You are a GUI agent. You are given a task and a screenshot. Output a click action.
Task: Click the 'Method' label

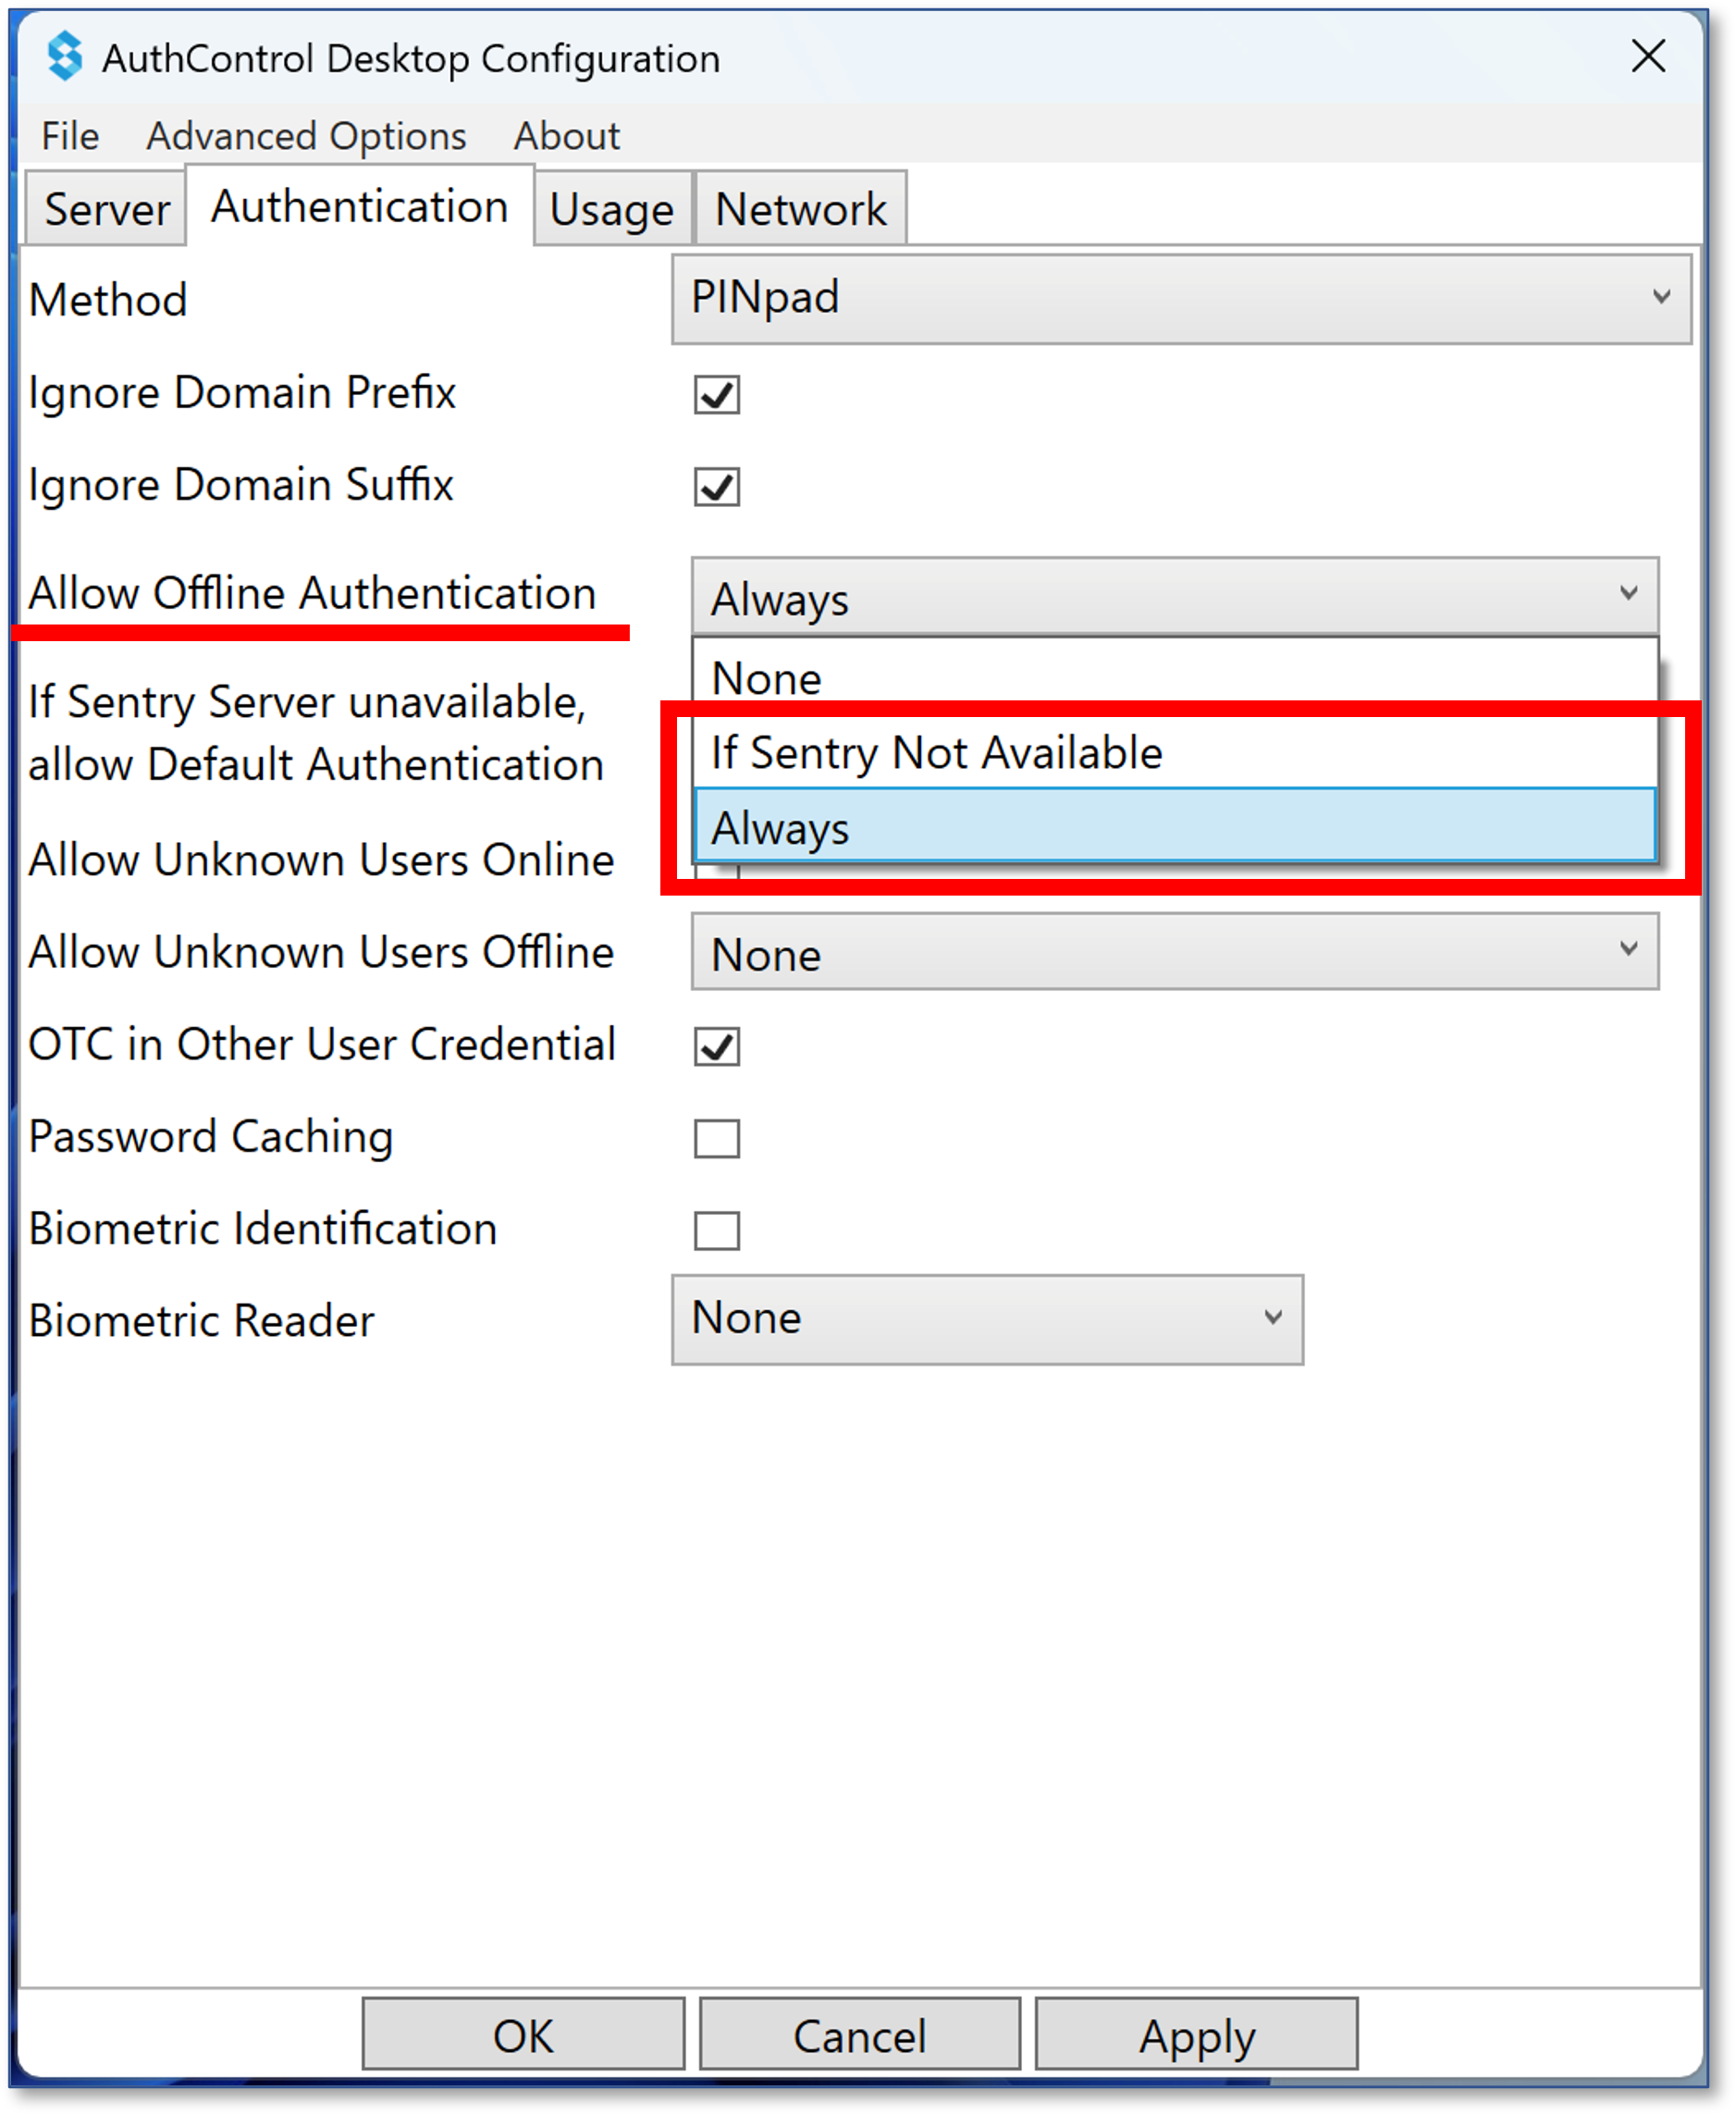108,300
